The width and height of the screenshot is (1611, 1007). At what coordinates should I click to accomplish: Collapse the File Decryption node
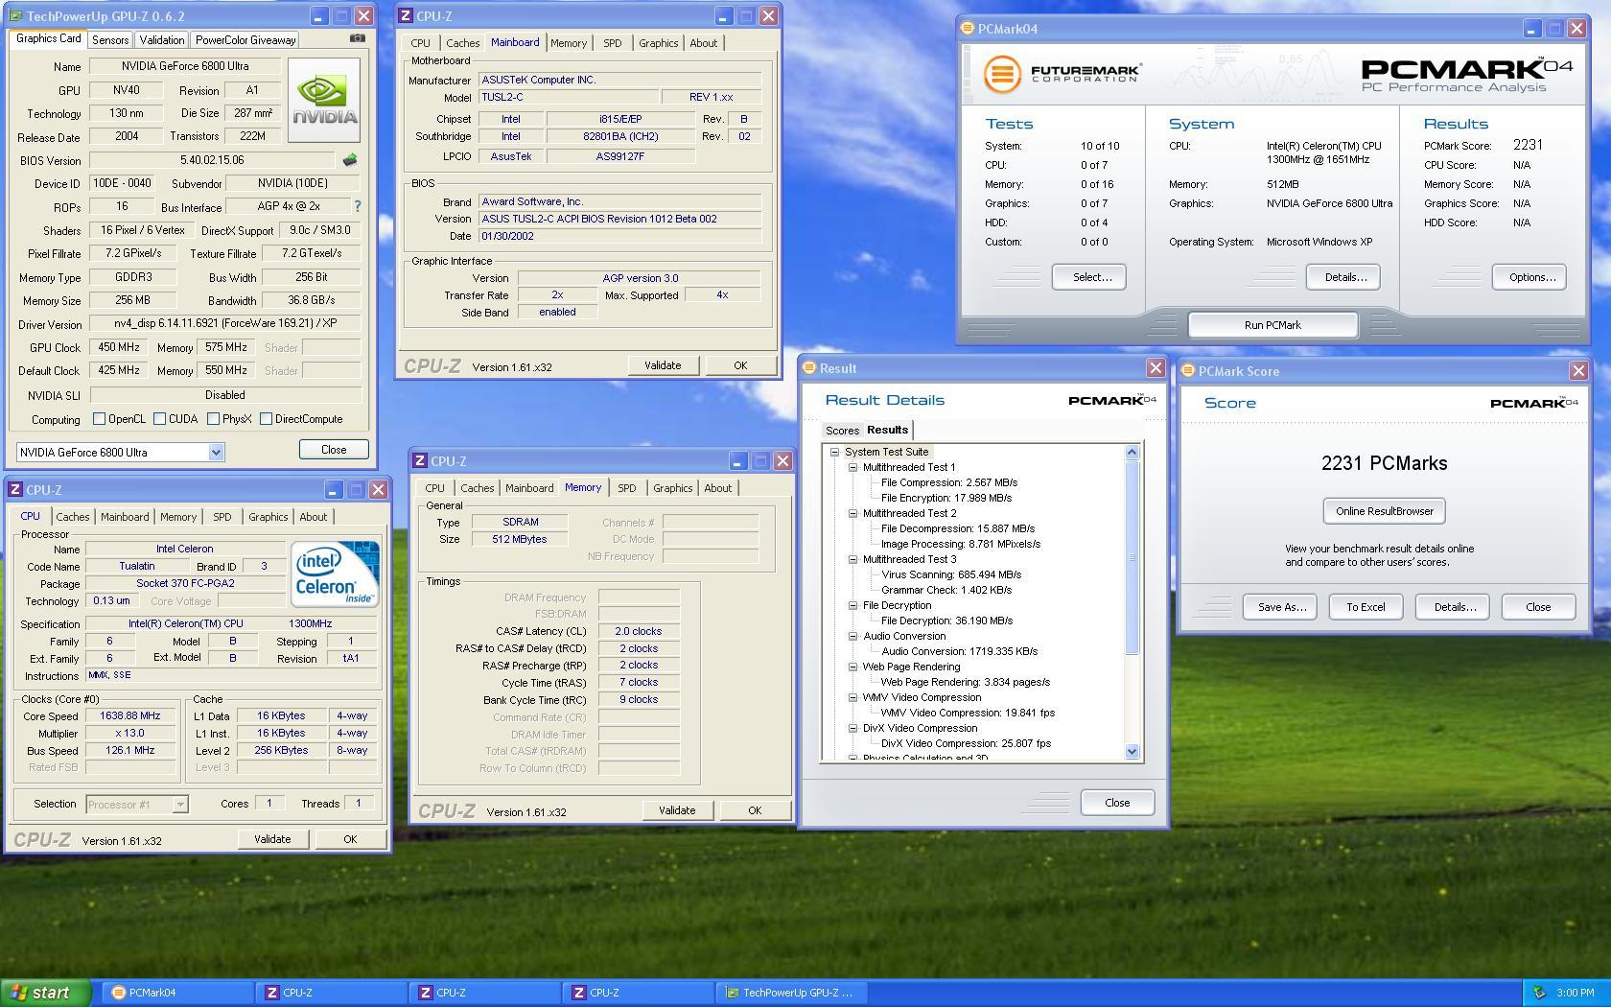point(852,605)
